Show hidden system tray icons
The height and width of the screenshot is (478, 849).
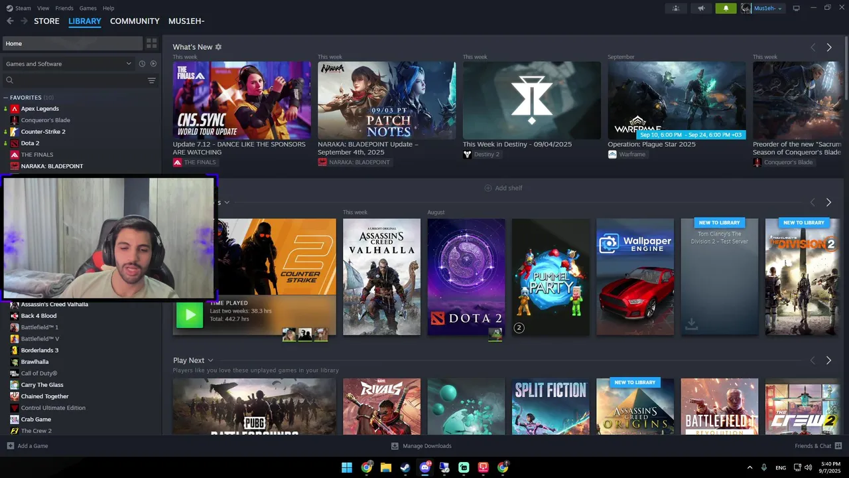click(750, 467)
